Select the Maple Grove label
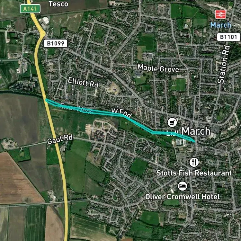 tap(158, 68)
